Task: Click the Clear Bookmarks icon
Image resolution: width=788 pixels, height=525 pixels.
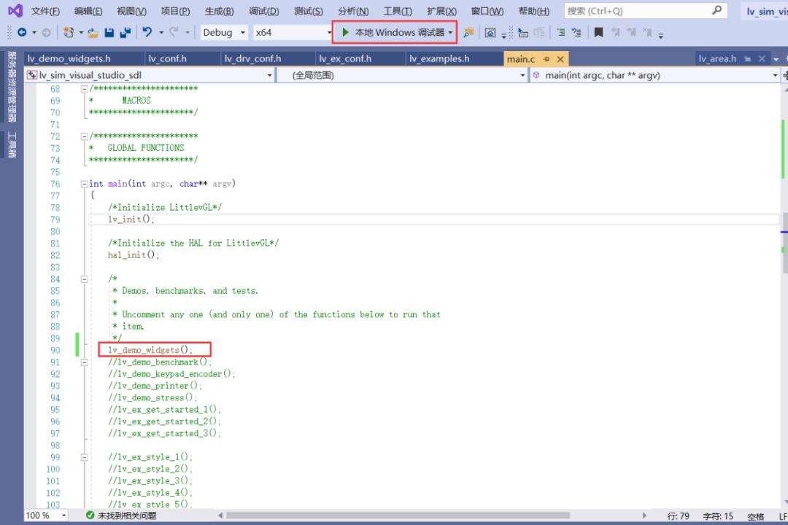Action: pos(647,33)
